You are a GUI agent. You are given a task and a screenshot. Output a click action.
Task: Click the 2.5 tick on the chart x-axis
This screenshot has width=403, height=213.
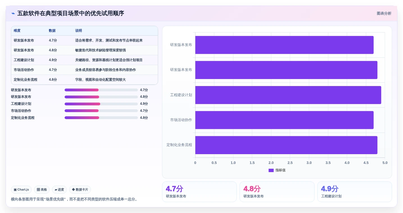point(290,163)
